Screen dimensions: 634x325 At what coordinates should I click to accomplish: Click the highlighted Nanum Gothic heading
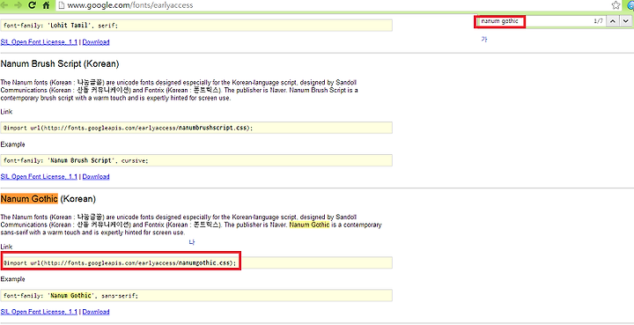[x=29, y=199]
